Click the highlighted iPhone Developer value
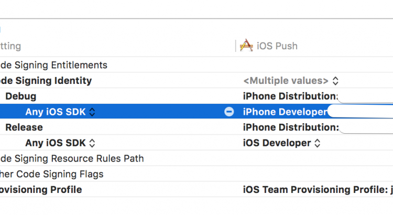Screen dimensions: 393x215 [285, 112]
